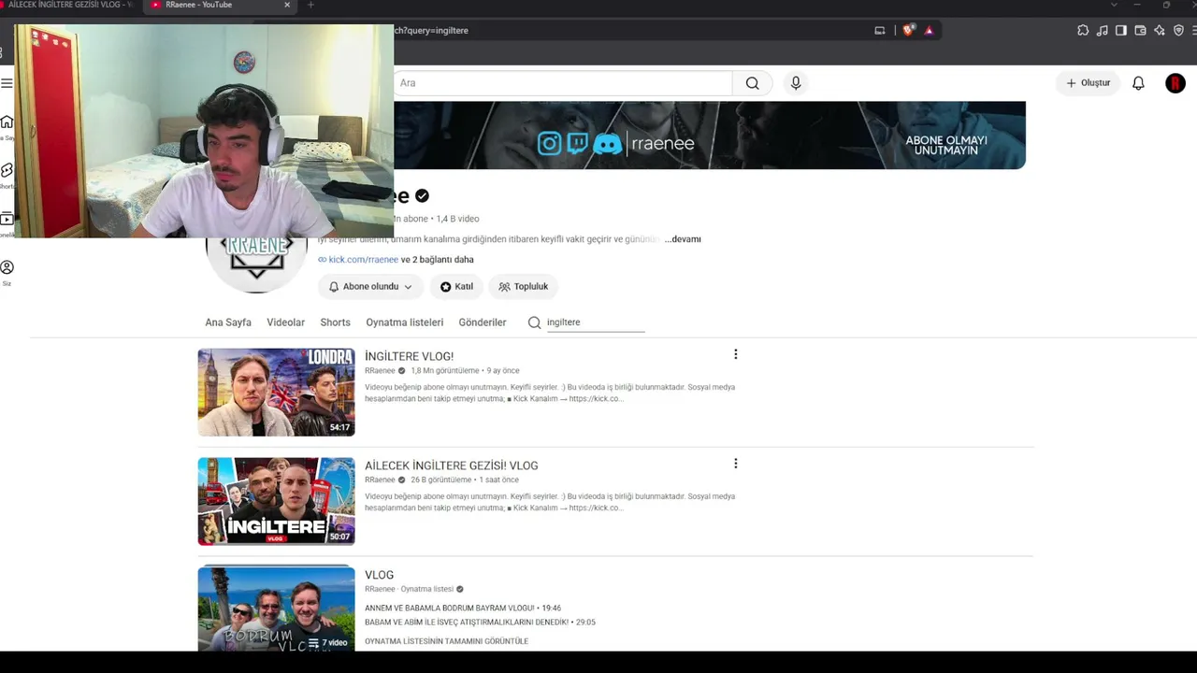This screenshot has height=673, width=1197.
Task: Open Brave VPN shield icon
Action: coord(1178,30)
